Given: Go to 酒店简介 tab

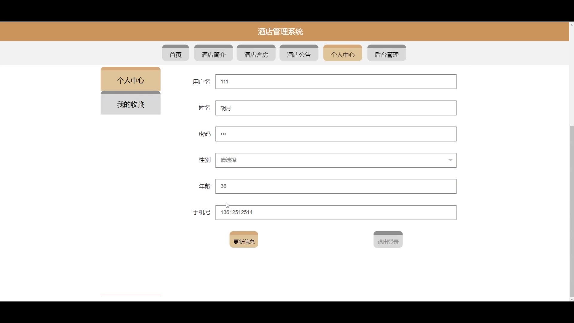Looking at the screenshot, I should pyautogui.click(x=213, y=54).
